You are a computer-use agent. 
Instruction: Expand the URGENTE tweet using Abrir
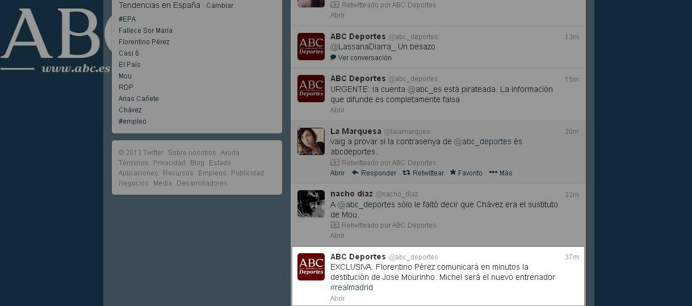[337, 110]
